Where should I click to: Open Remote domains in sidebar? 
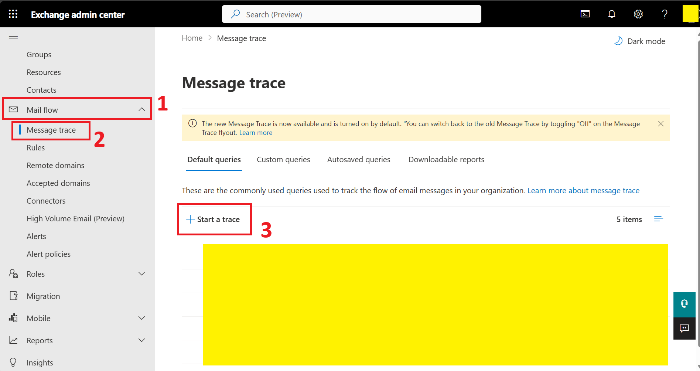[55, 166]
